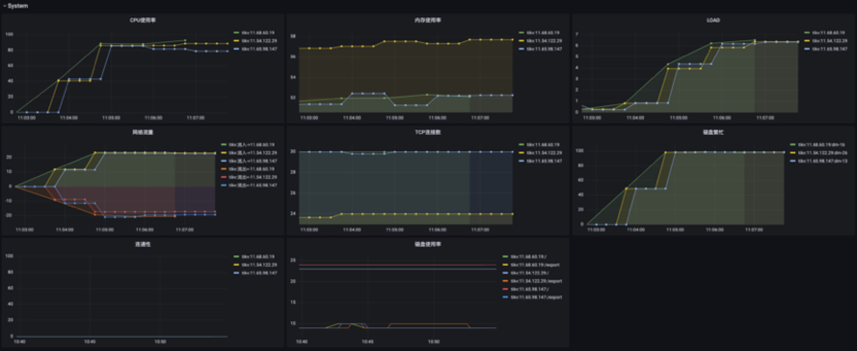Click orange 流出 11.68.60.19 legend color icon
The image size is (857, 351).
pyautogui.click(x=224, y=169)
